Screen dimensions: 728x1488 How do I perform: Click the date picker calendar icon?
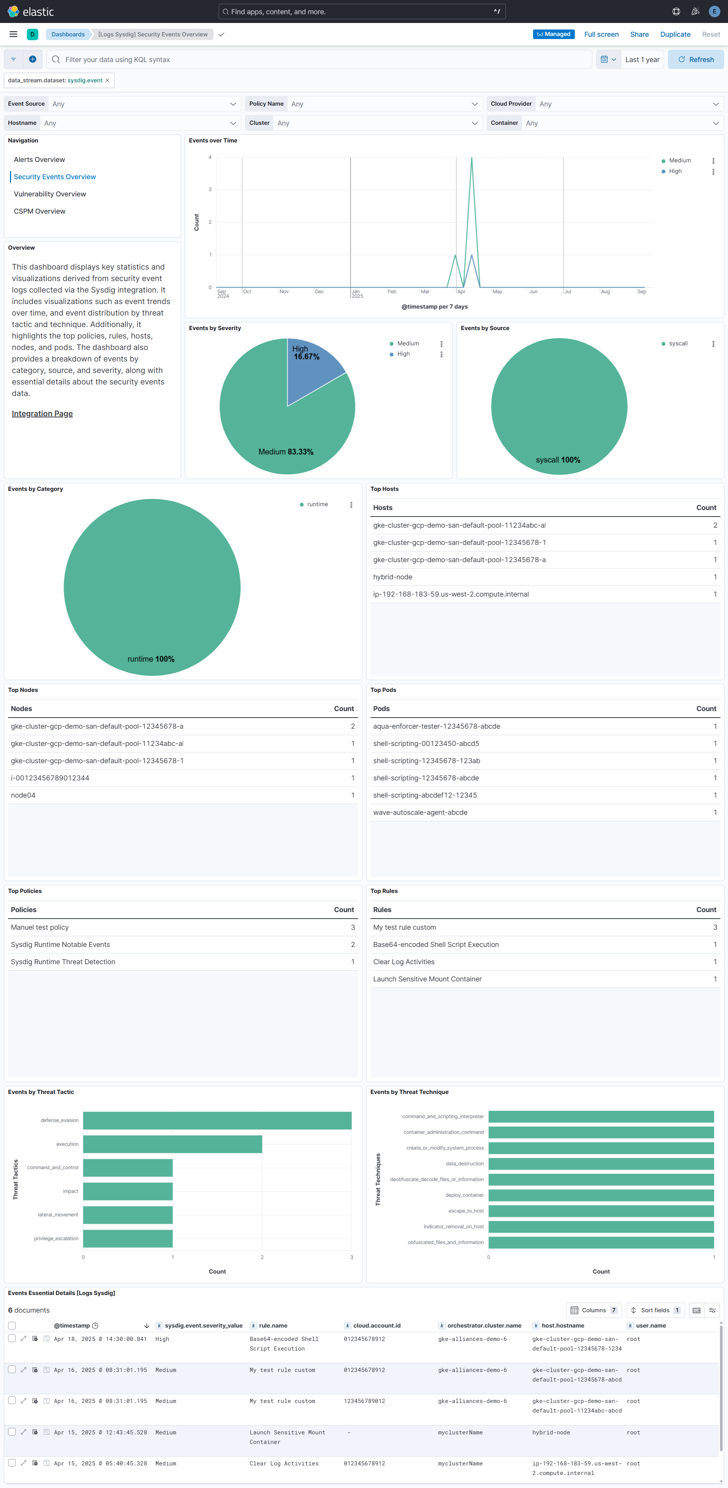(605, 59)
